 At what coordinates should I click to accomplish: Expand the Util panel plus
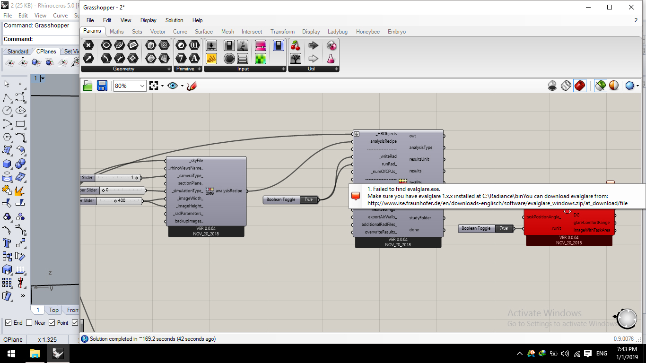click(x=336, y=69)
